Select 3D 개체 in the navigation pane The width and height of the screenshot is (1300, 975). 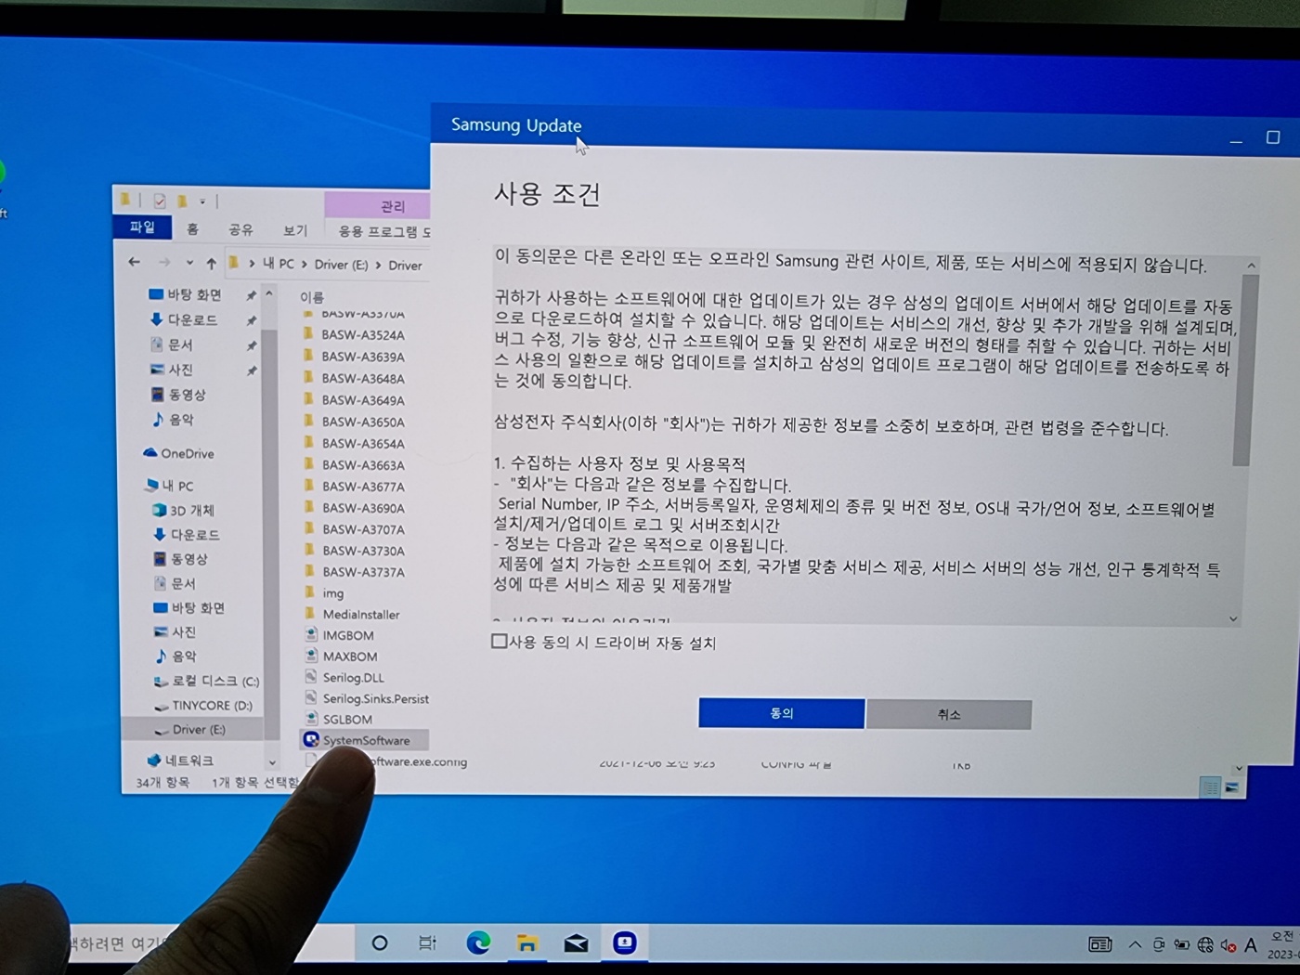183,511
